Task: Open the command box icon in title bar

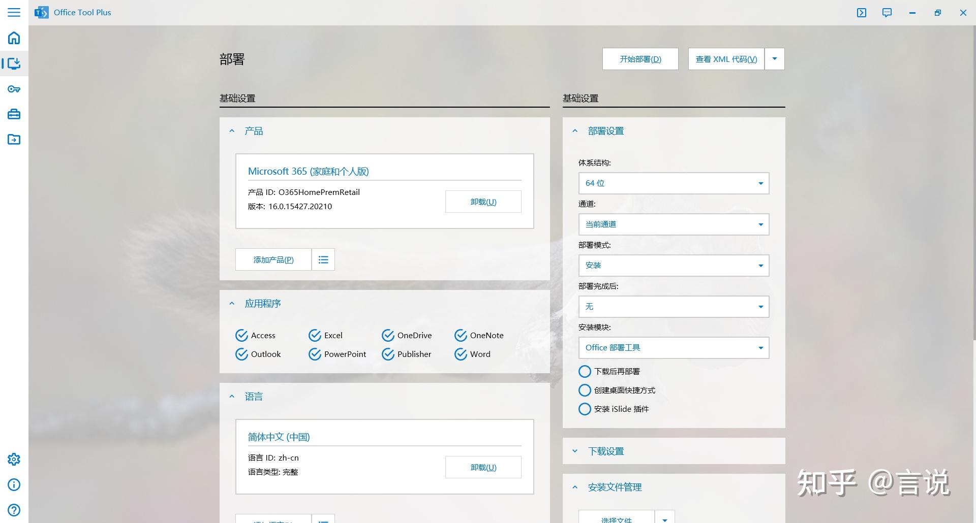Action: [862, 13]
